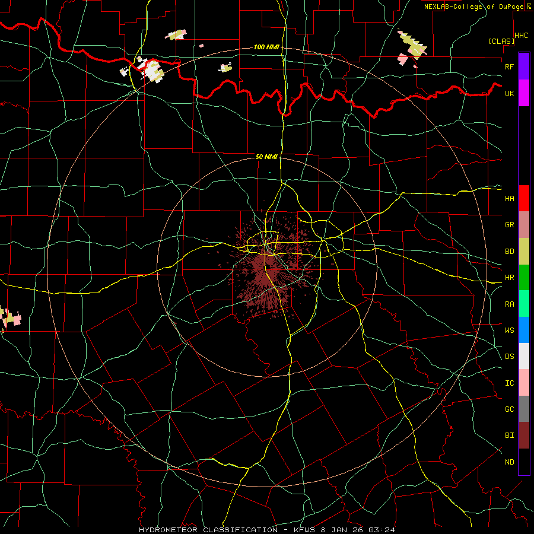Click the 'HHC' product label
The width and height of the screenshot is (534, 534).
click(x=522, y=36)
